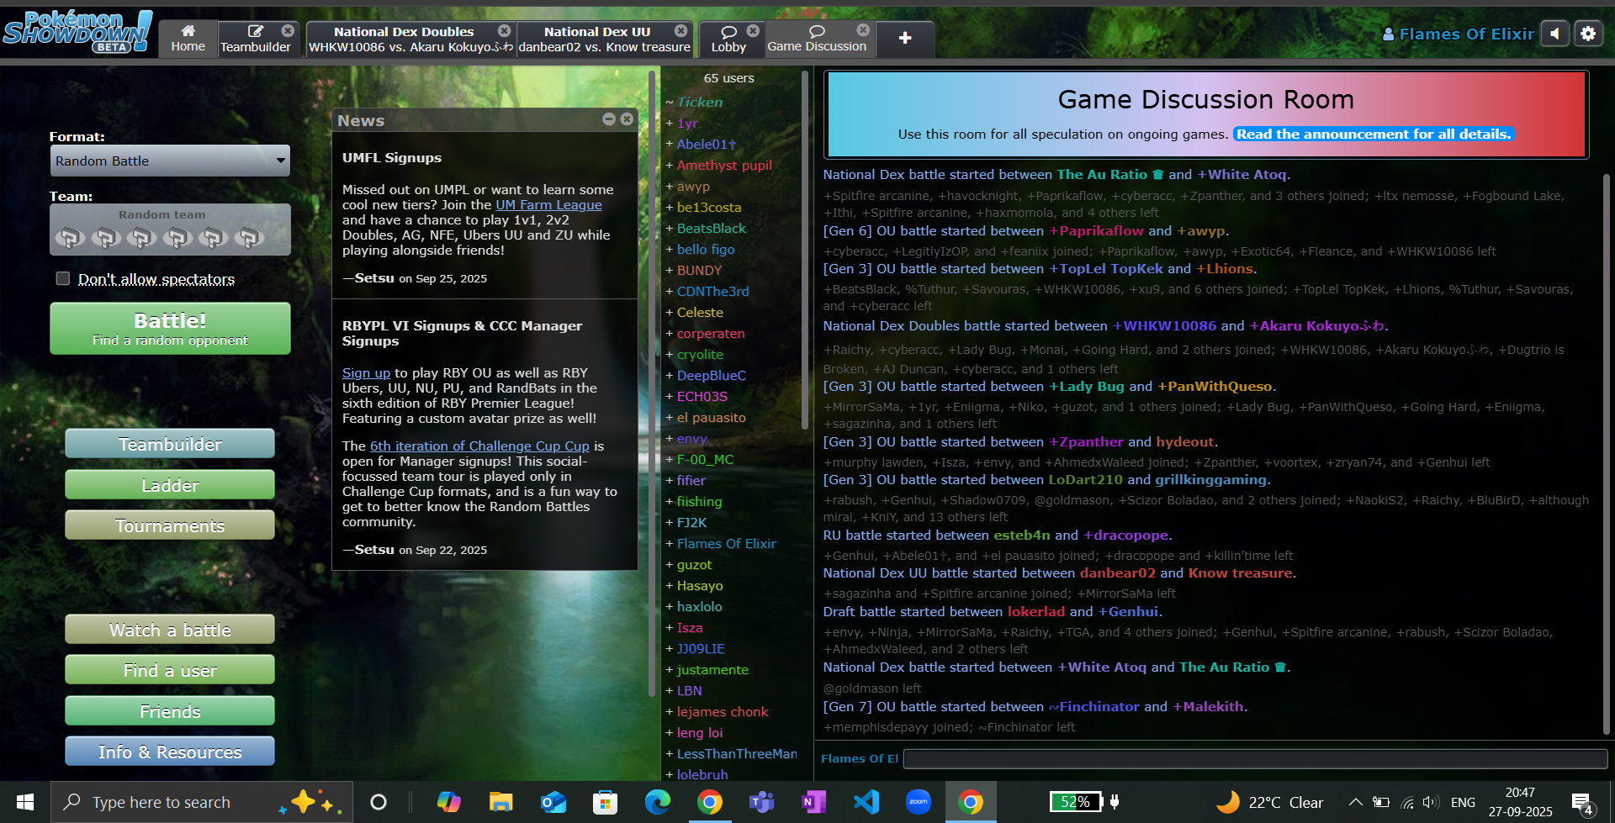Click the Watch a battle button
The image size is (1615, 823).
coord(170,630)
